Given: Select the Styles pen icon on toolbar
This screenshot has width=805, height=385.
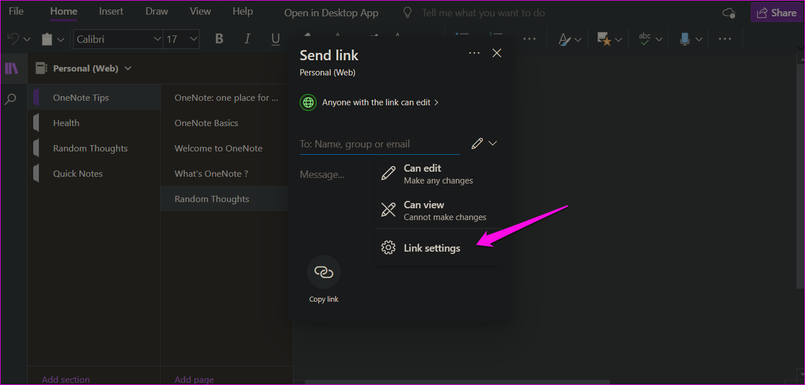Looking at the screenshot, I should coord(564,39).
